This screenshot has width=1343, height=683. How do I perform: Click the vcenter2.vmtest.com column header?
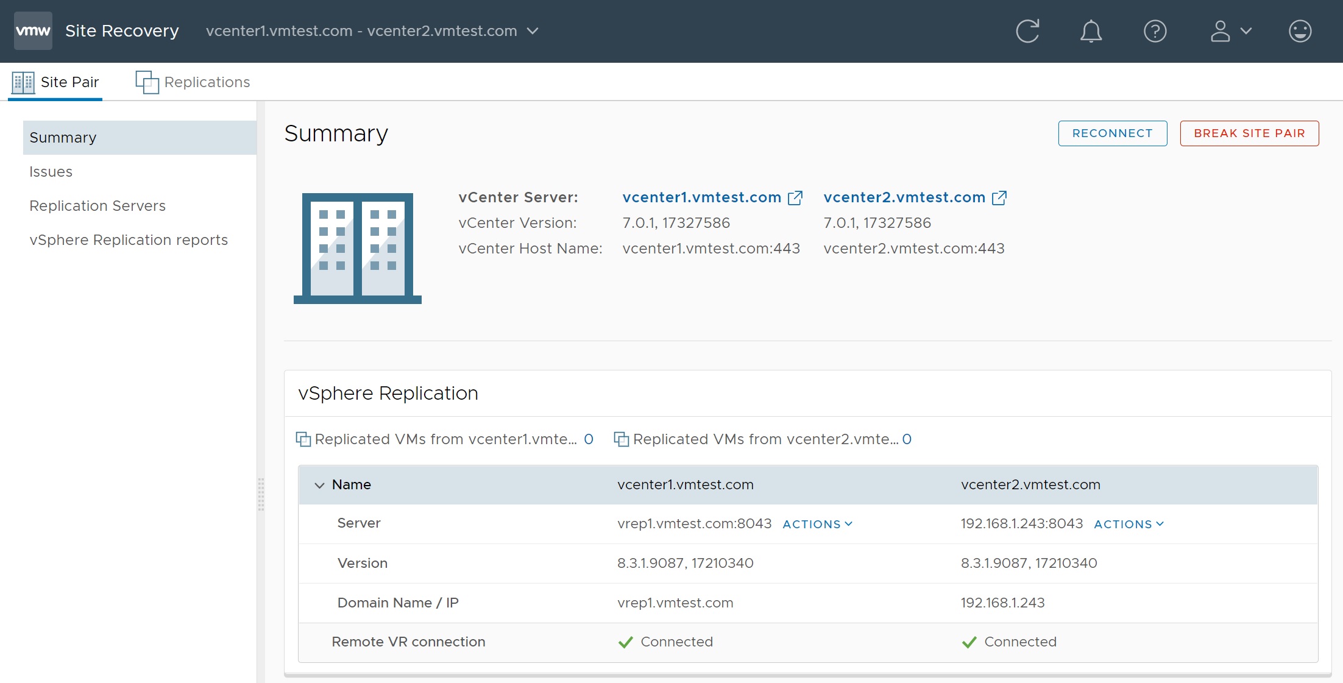point(1030,485)
